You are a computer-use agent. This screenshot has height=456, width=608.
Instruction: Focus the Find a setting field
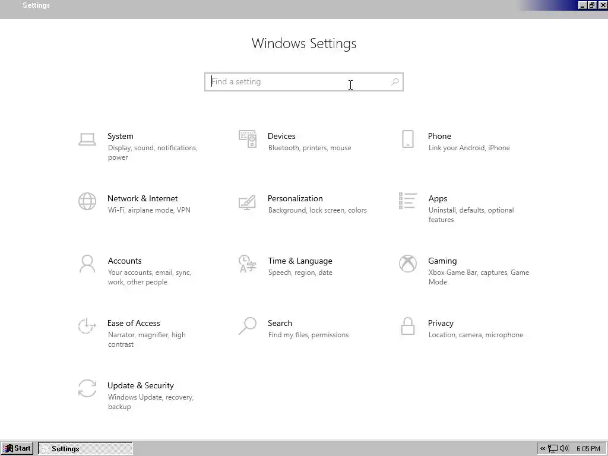tap(297, 82)
